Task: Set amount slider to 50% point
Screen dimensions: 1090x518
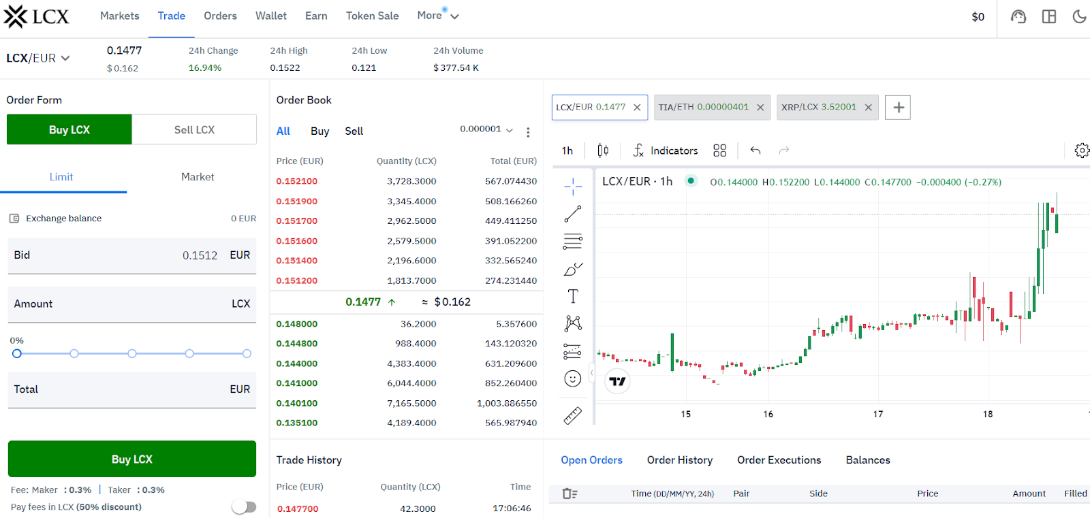Action: point(132,353)
